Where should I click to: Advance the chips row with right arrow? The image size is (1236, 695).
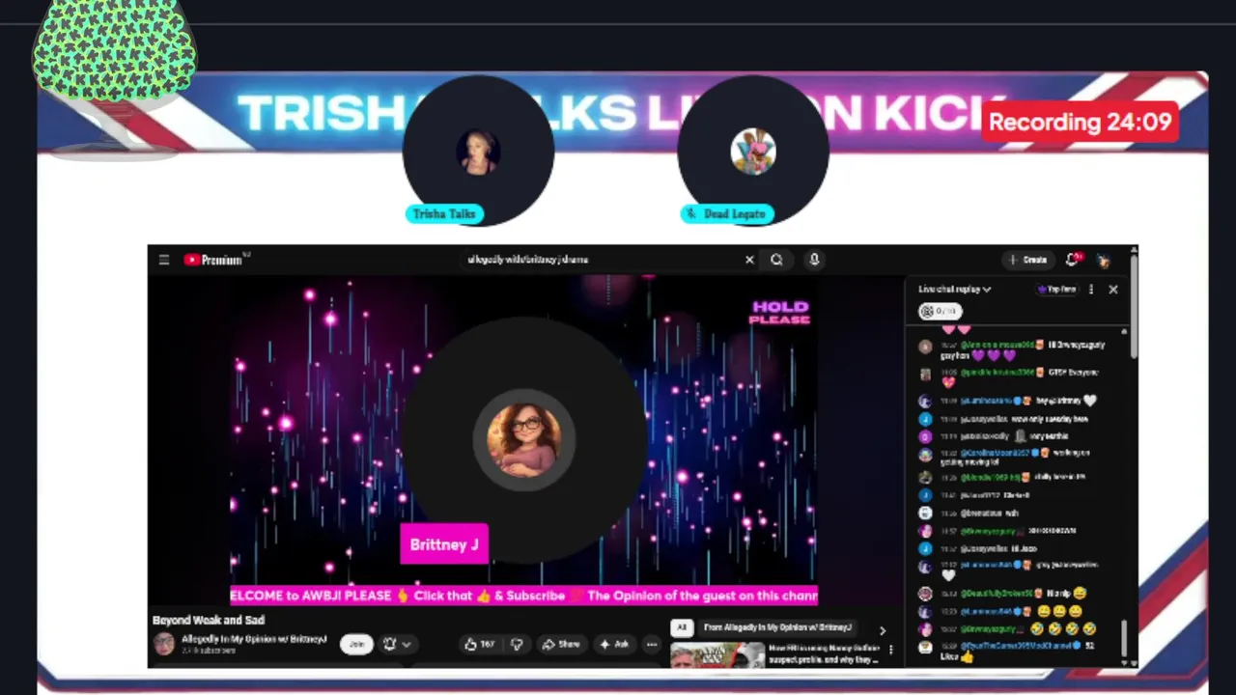(882, 630)
